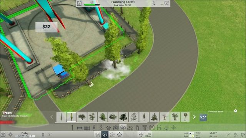Open the shops building menu
The height and width of the screenshot is (138, 246).
(x=112, y=135)
